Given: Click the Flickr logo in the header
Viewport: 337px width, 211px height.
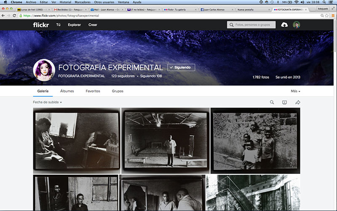Looking at the screenshot, I should tap(42, 25).
